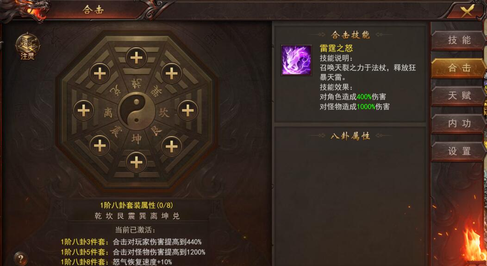Select the 雷霆之怒 skill icon
The image size is (487, 266).
(296, 60)
